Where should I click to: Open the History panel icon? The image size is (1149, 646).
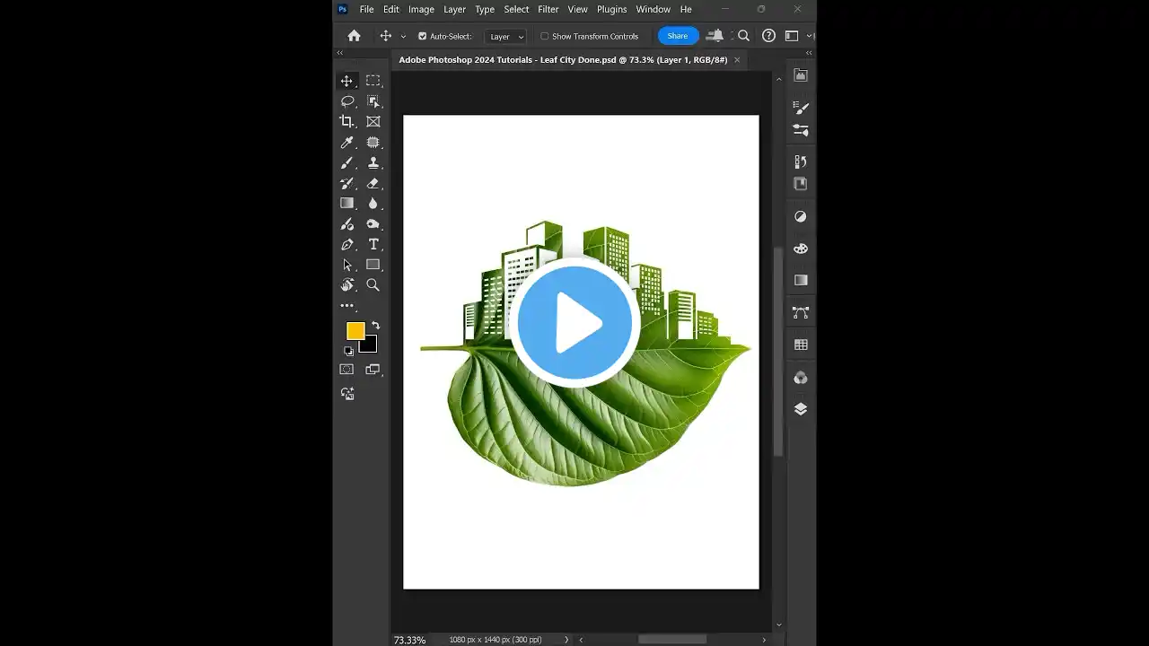(x=801, y=162)
